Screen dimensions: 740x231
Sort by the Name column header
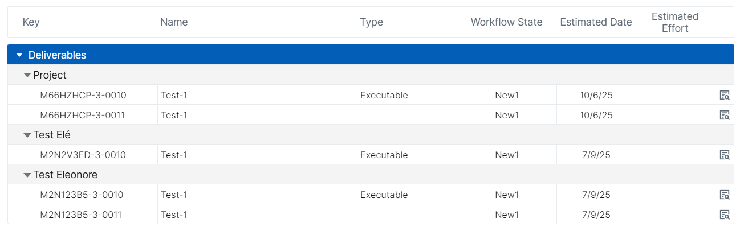click(x=174, y=22)
